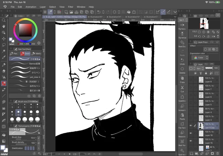
Task: Show Layer 5 via visibility box
Action: pyautogui.click(x=191, y=103)
